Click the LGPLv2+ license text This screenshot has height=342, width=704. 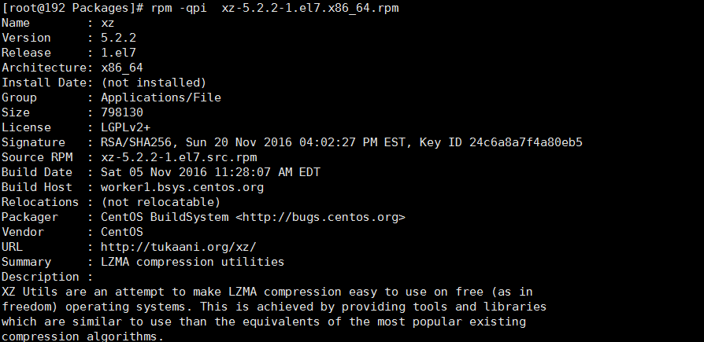click(126, 127)
